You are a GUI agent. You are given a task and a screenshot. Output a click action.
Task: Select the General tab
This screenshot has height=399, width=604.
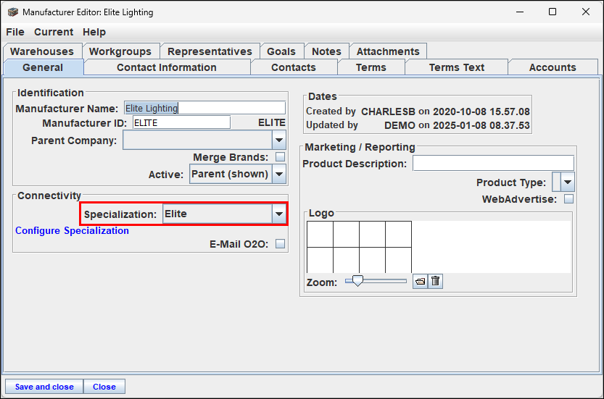tap(43, 67)
